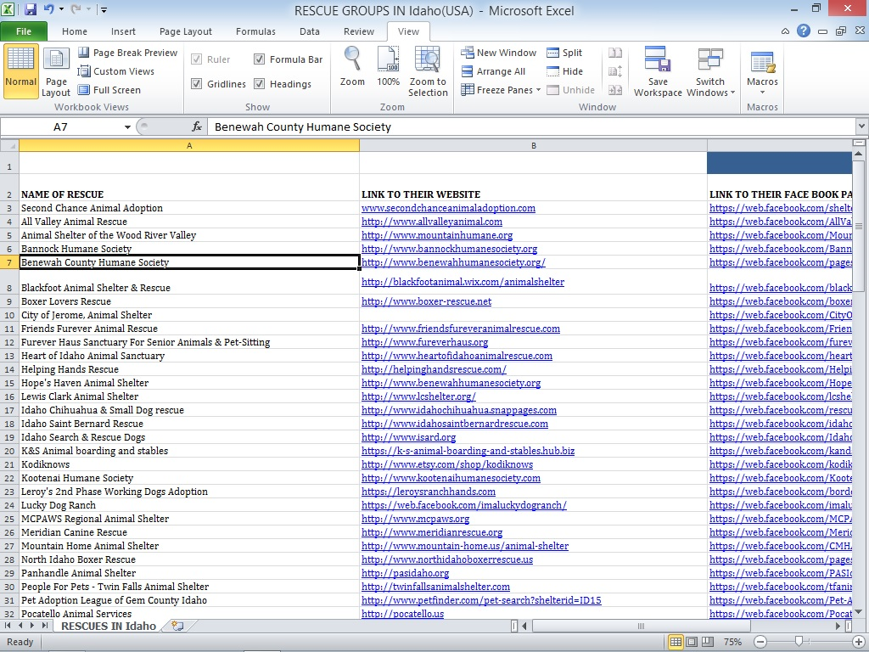Screen dimensions: 869x652
Task: Switch to the Data tab
Action: [x=309, y=31]
